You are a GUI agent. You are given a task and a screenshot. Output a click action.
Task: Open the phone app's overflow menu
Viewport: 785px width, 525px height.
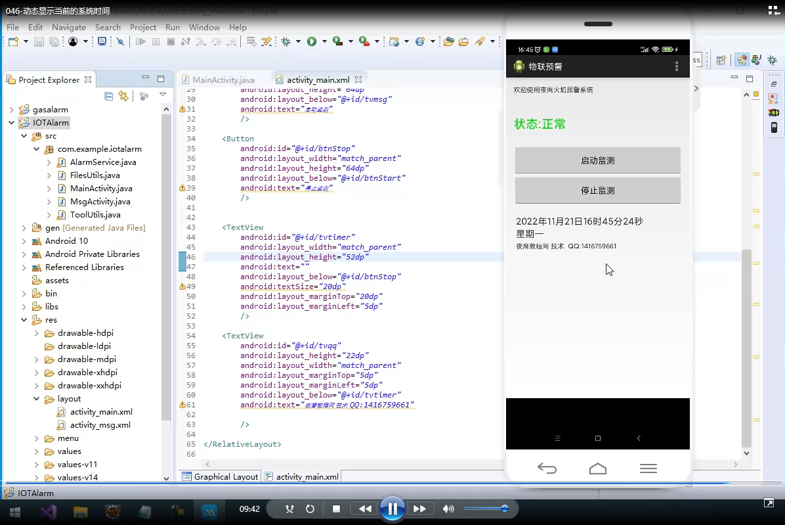point(677,66)
